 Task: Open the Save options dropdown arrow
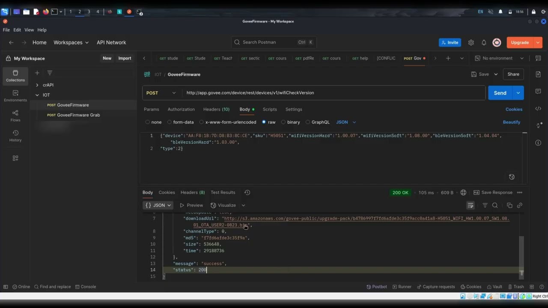tap(496, 74)
